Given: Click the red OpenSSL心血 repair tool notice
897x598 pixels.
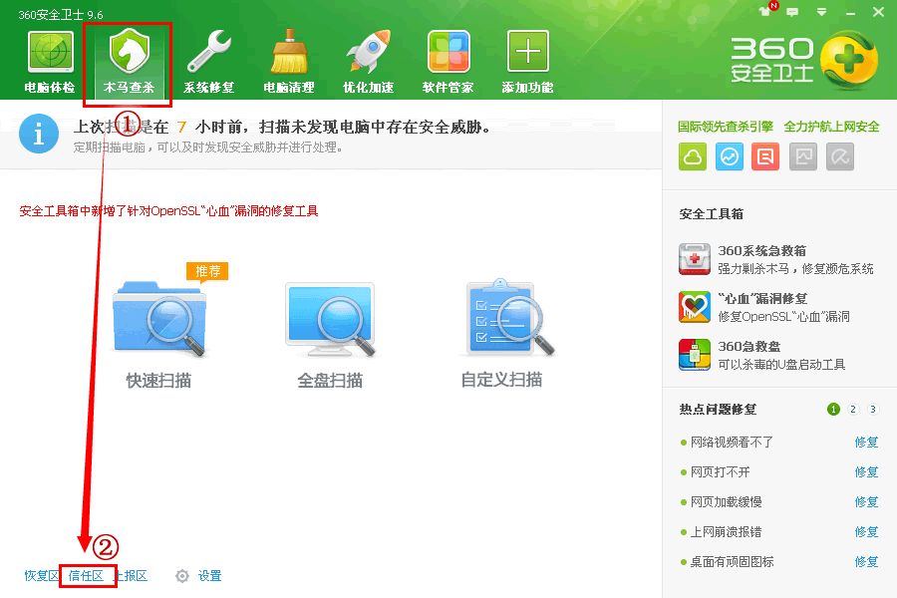Looking at the screenshot, I should 168,211.
